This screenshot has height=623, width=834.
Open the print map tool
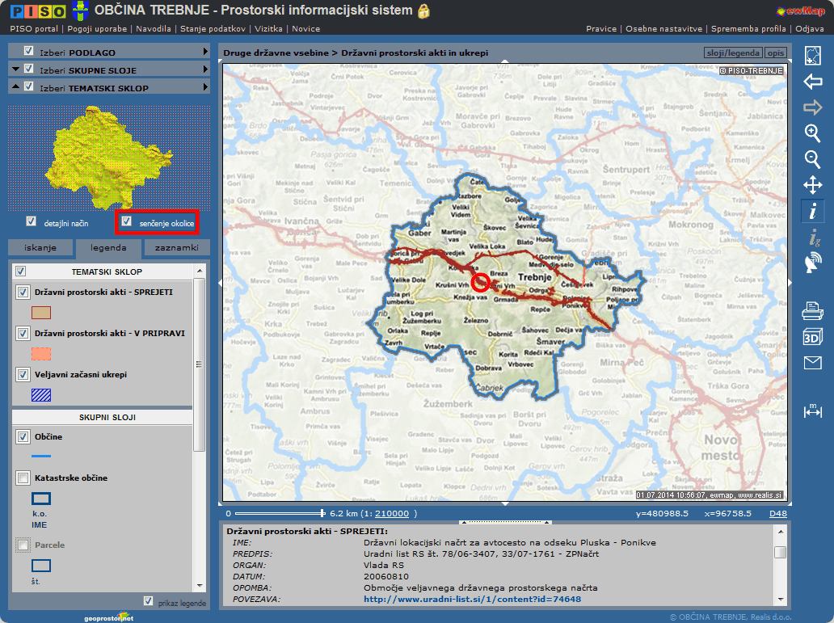[812, 310]
